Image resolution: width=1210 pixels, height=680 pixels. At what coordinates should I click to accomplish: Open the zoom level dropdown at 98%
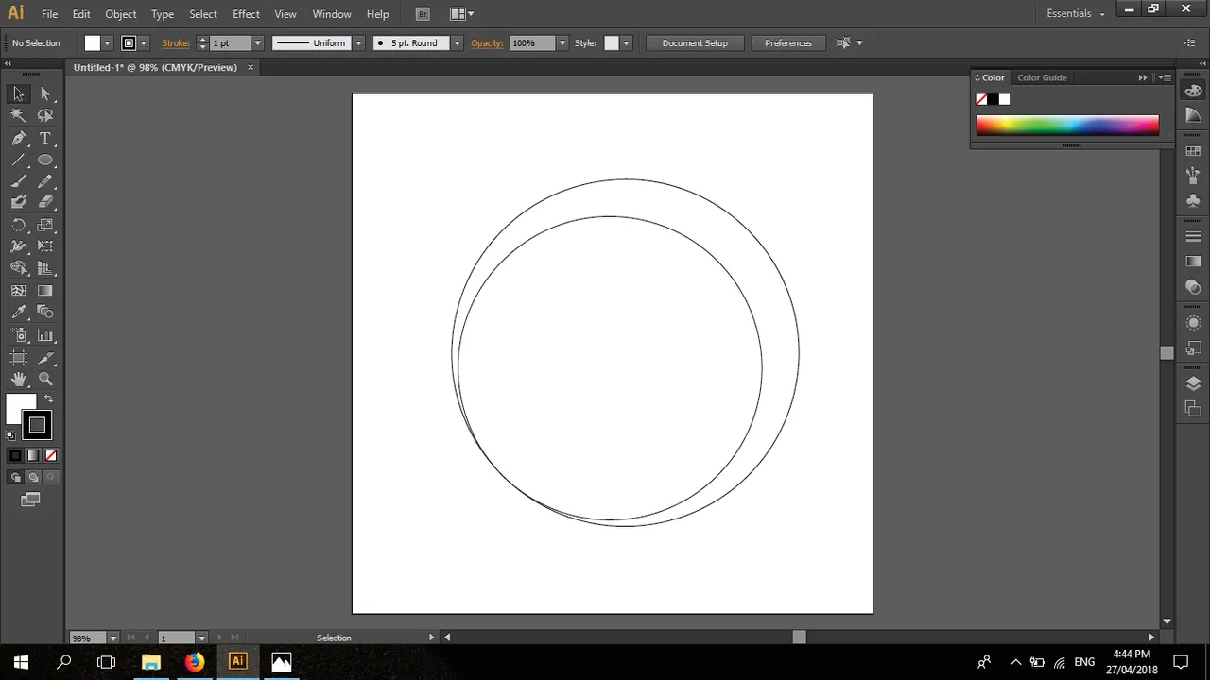pos(113,637)
